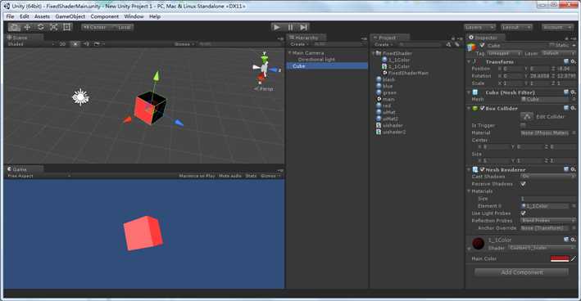This screenshot has width=581, height=301.
Task: Open the Cast Shadows dropdown
Action: [548, 177]
